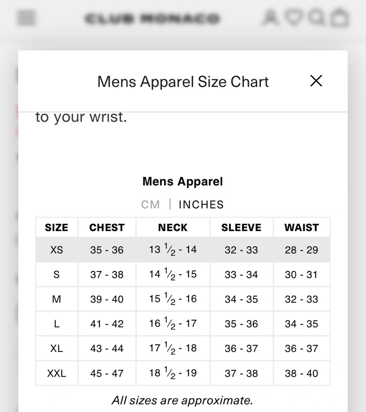Click the CHEST column header
366x412 pixels.
click(107, 228)
